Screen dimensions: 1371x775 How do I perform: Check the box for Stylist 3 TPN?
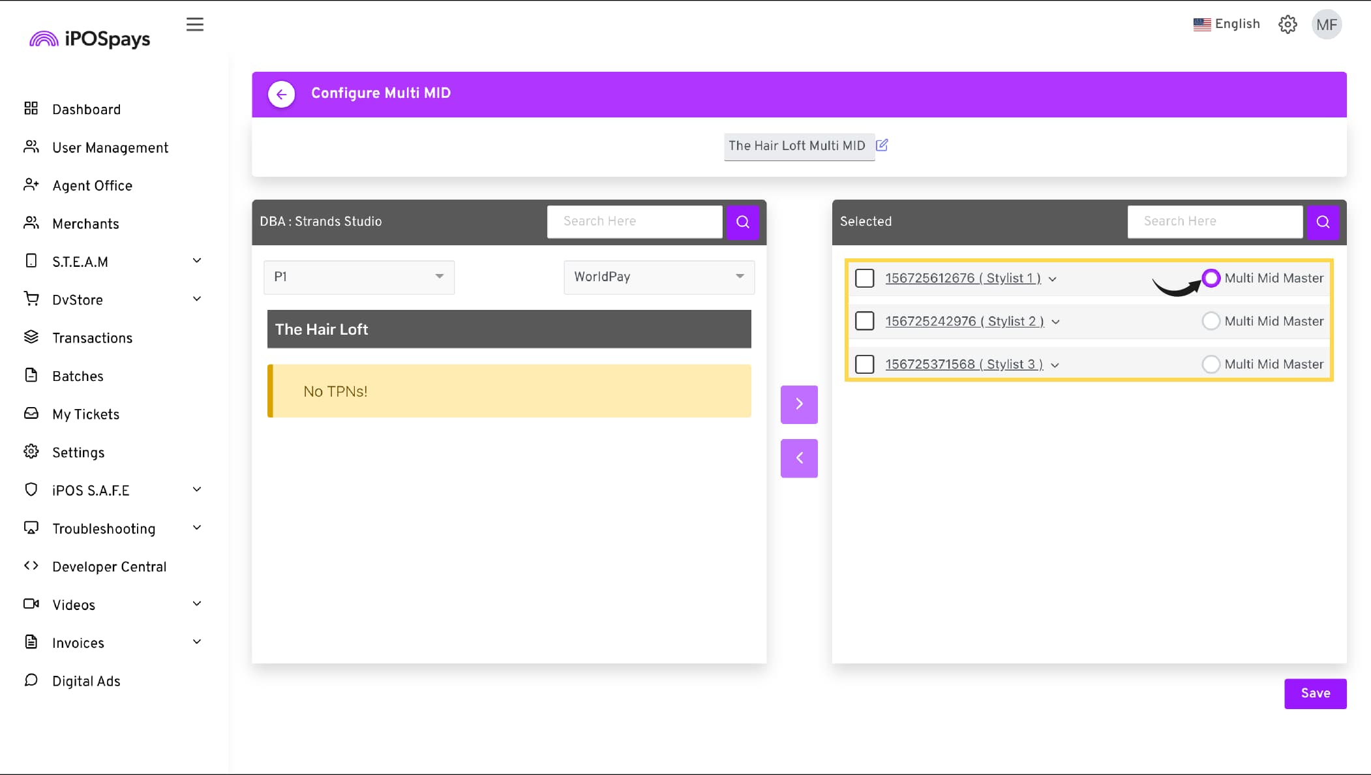point(864,364)
